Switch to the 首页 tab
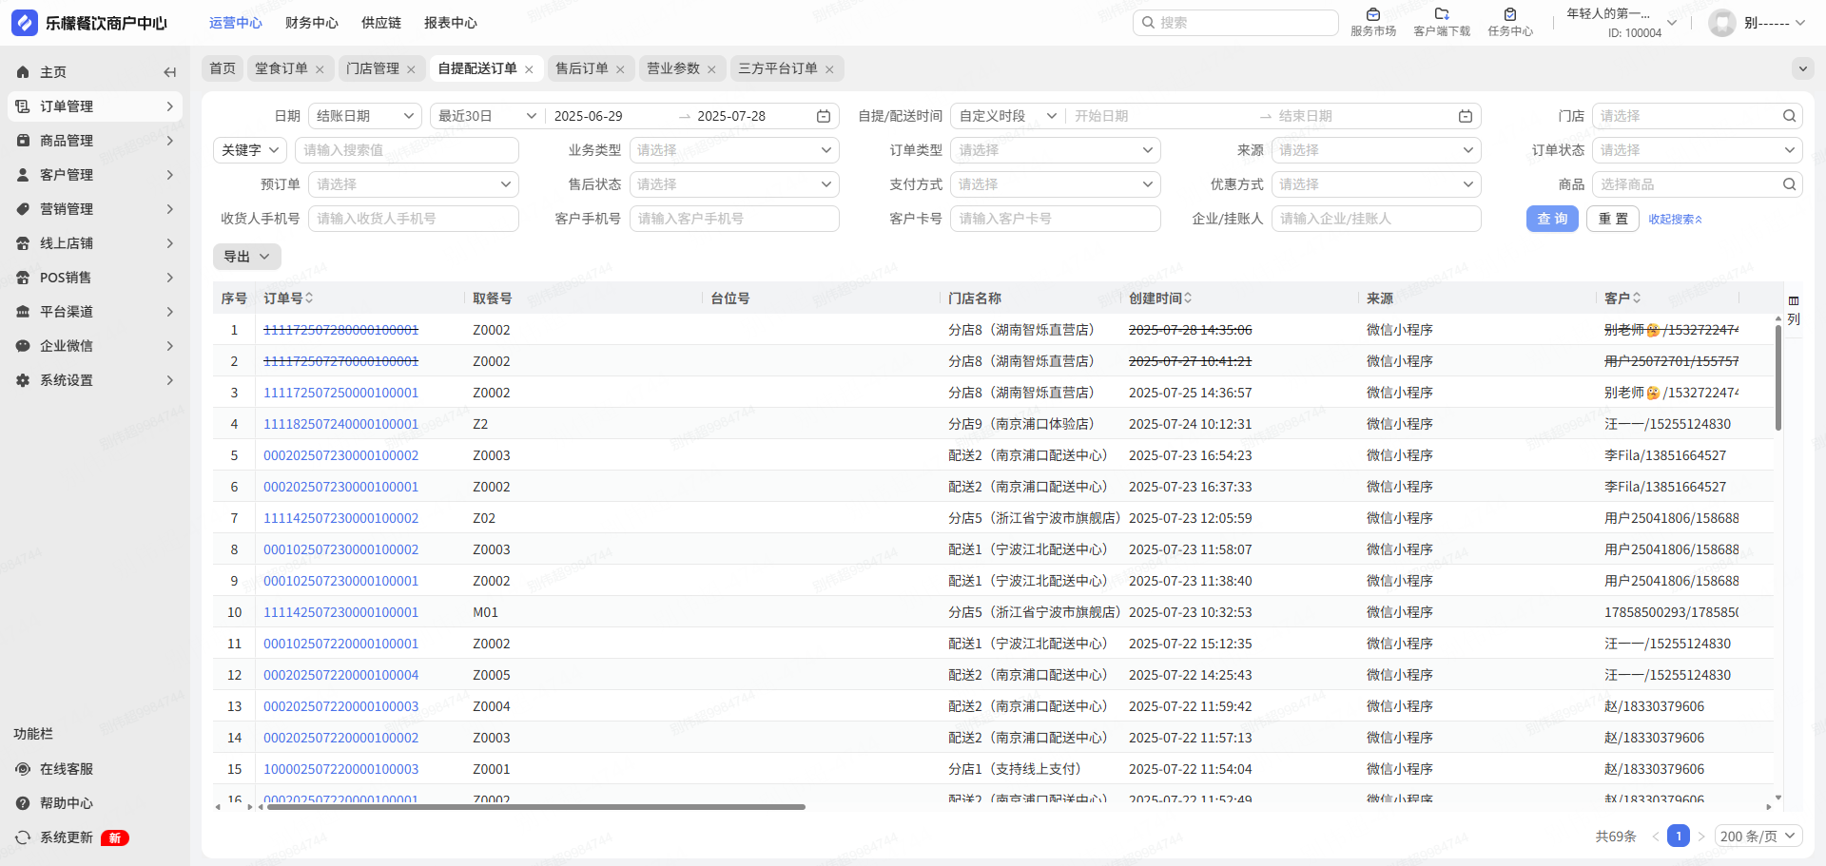1826x866 pixels. tap(223, 68)
